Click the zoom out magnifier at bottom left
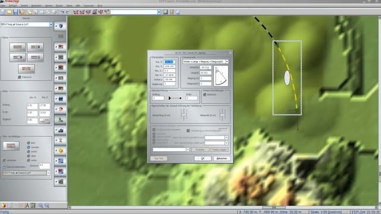 pos(46,206)
